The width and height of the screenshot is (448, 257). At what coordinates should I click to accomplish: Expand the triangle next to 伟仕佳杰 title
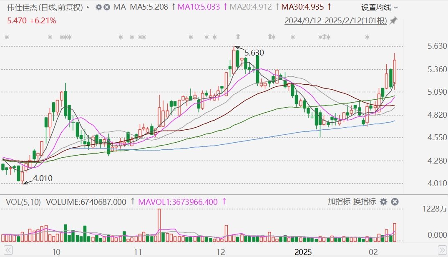tap(88, 8)
